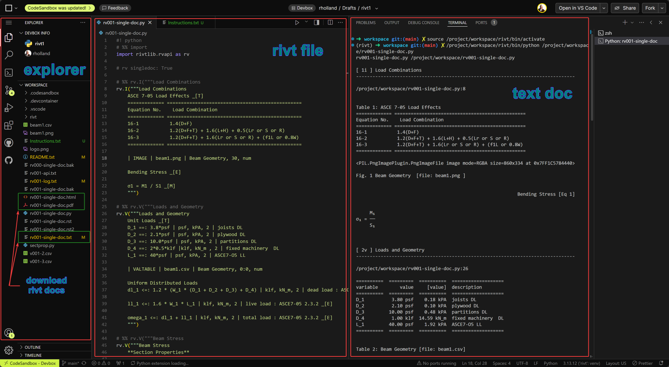The width and height of the screenshot is (669, 367).
Task: Toggle the primary sidebar layout icon at top-left
Action: (x=9, y=8)
